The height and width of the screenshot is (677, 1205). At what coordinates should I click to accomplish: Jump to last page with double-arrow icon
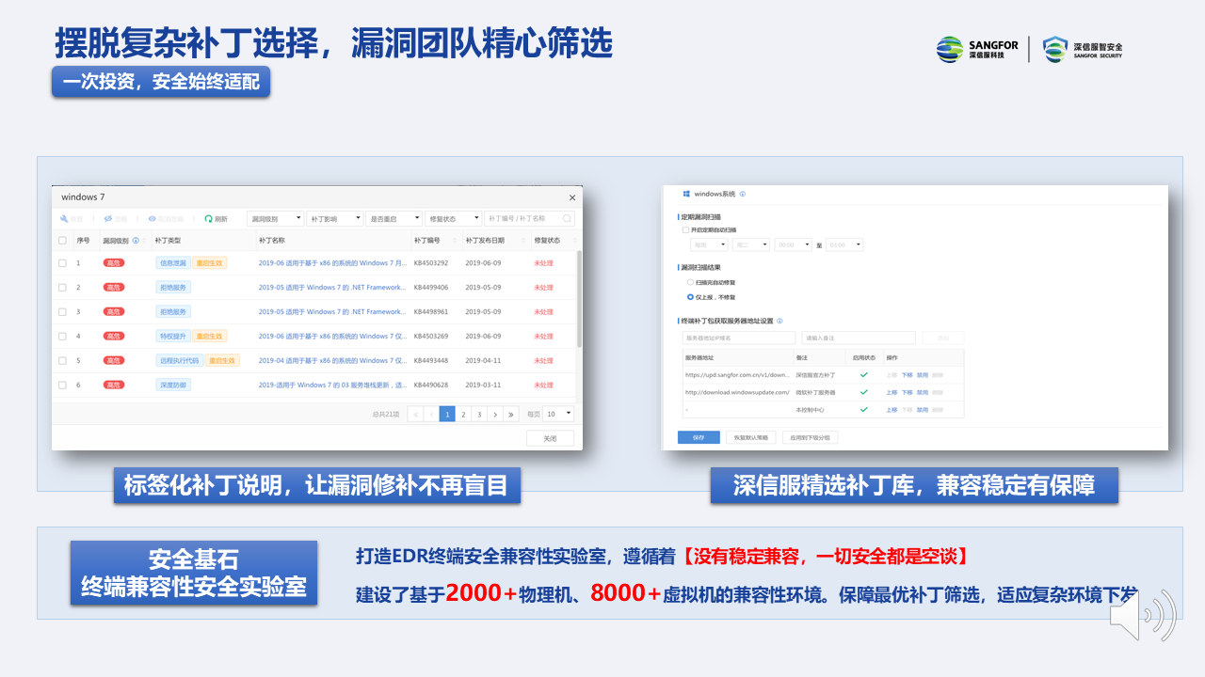[511, 414]
